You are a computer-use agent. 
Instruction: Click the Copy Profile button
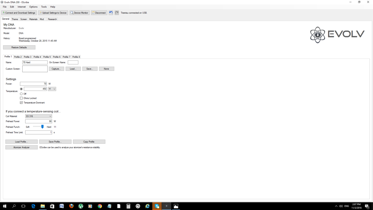[89, 142]
